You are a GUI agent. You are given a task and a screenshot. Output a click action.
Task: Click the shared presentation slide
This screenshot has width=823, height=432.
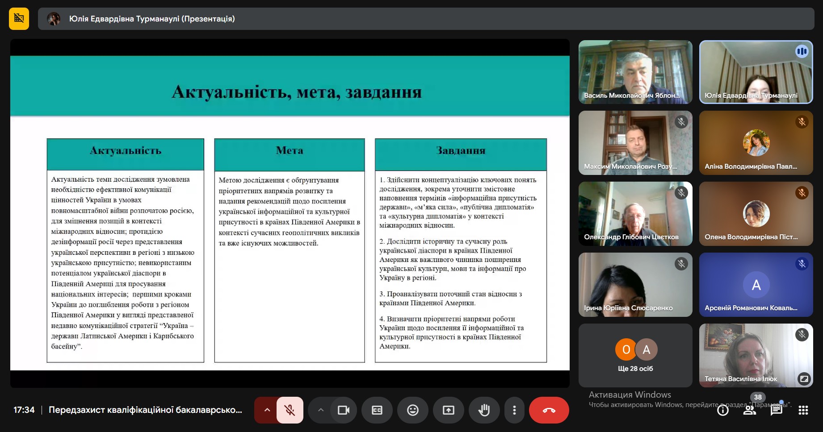tap(290, 213)
